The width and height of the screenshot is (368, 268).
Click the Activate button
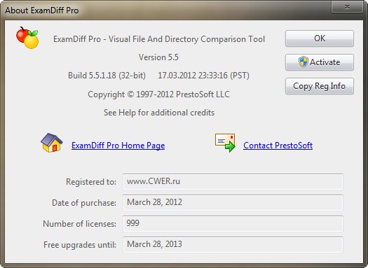pos(320,62)
